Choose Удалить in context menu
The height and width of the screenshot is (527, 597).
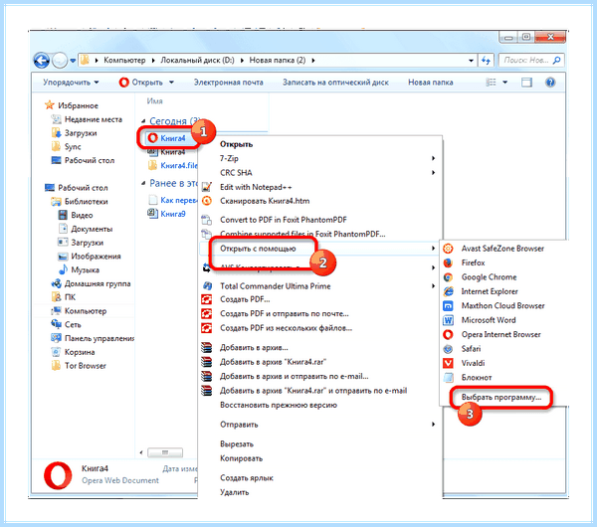click(234, 493)
